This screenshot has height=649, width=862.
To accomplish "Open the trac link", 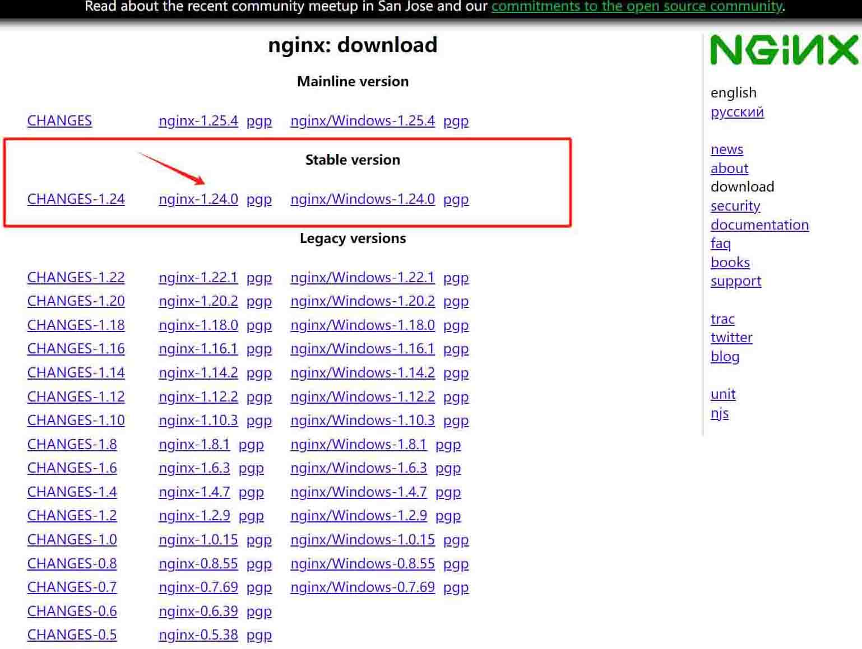I will click(x=722, y=319).
